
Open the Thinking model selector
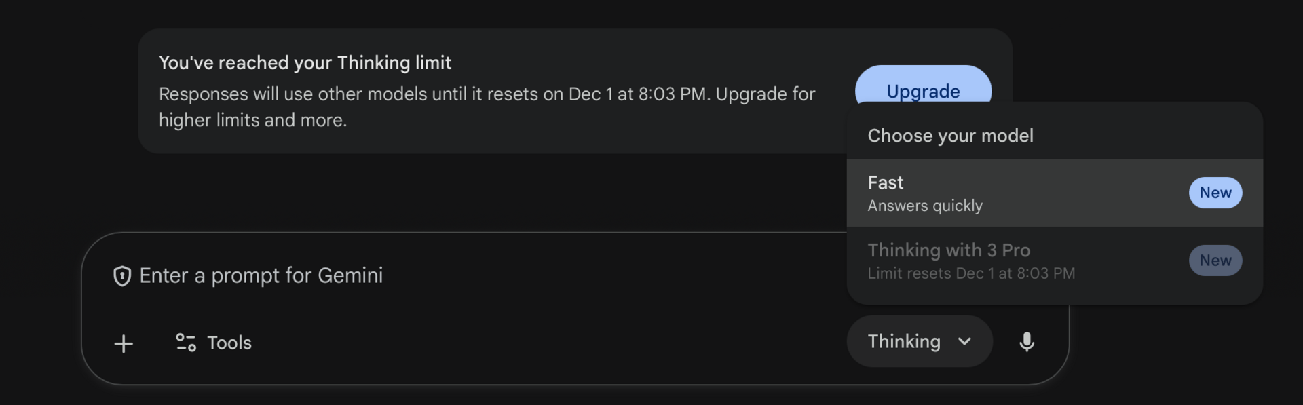coord(919,342)
